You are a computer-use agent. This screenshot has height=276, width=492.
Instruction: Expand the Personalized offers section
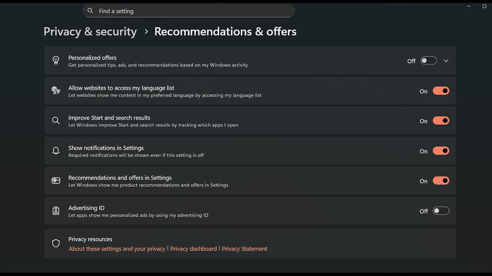pos(446,60)
